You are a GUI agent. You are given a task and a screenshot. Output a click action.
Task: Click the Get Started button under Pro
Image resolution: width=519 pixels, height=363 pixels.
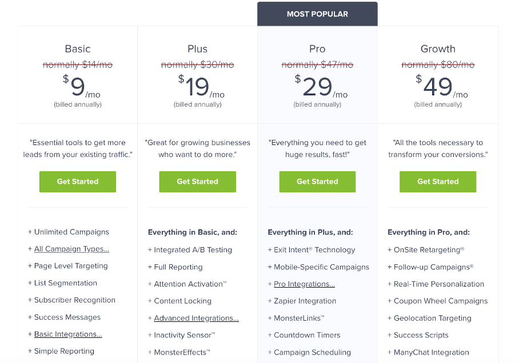tap(317, 181)
